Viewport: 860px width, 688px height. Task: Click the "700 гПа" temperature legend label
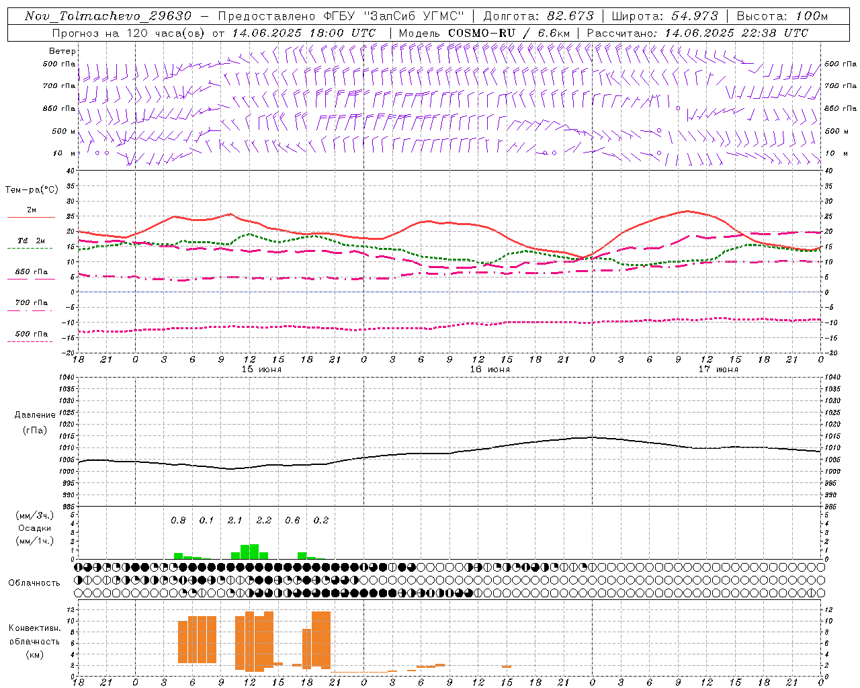32,303
